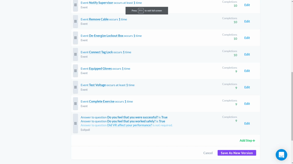Screen dimensions: 293x164
Task: Click the plus icon beside Add Step
Action: (x=254, y=140)
